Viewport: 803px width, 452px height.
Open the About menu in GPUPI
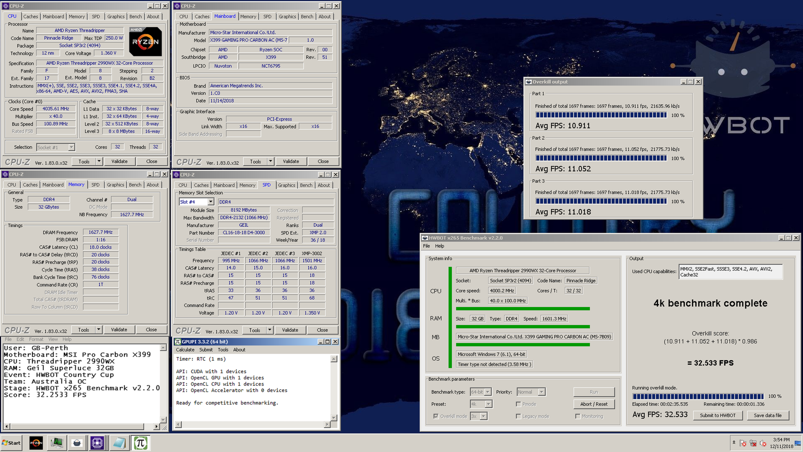click(239, 349)
